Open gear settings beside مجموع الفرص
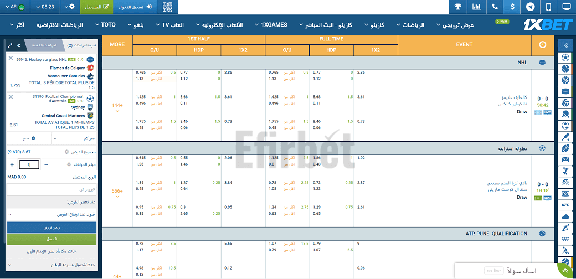The image size is (576, 279). pyautogui.click(x=66, y=152)
